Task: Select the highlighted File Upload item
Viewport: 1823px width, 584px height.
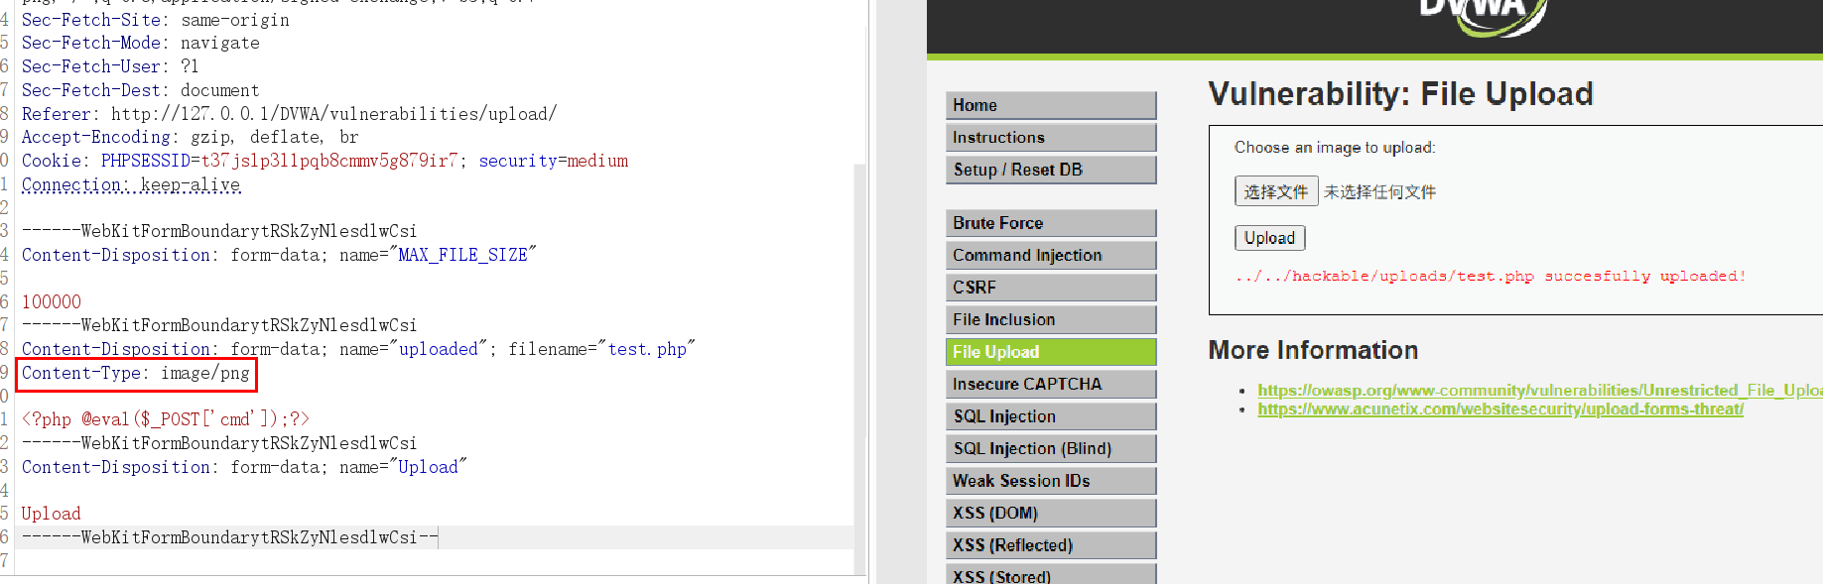Action: (x=1051, y=352)
